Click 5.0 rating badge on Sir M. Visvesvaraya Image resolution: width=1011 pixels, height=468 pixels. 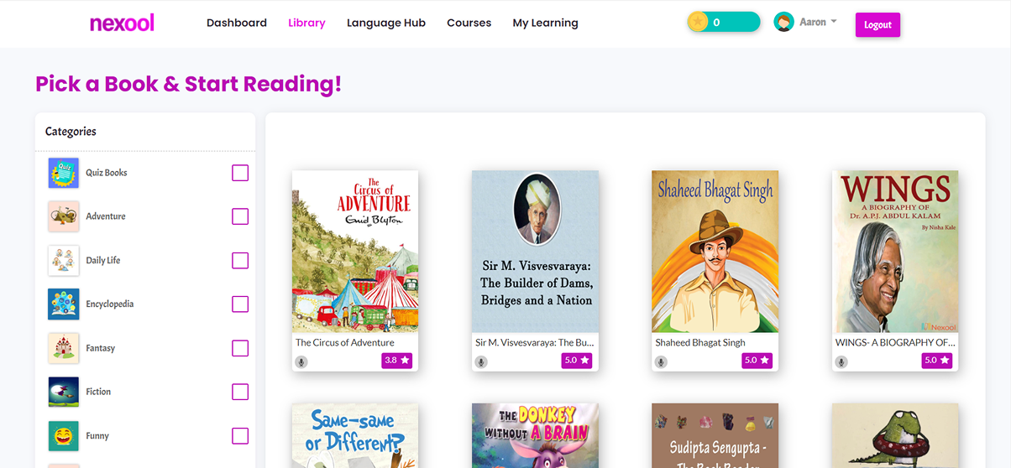point(577,360)
